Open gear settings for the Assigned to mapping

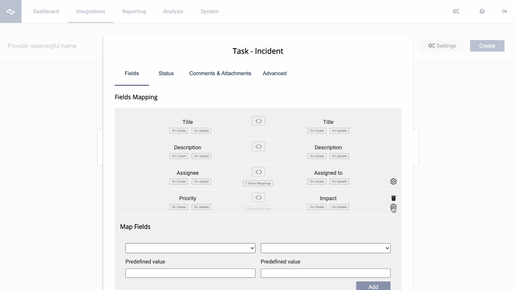[x=393, y=181]
